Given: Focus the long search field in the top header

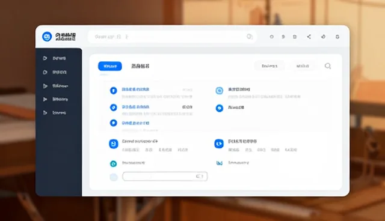Looking at the screenshot, I should point(173,37).
